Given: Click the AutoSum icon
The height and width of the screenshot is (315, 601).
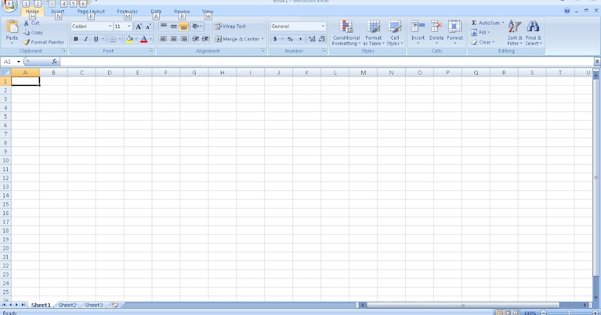Looking at the screenshot, I should (474, 22).
